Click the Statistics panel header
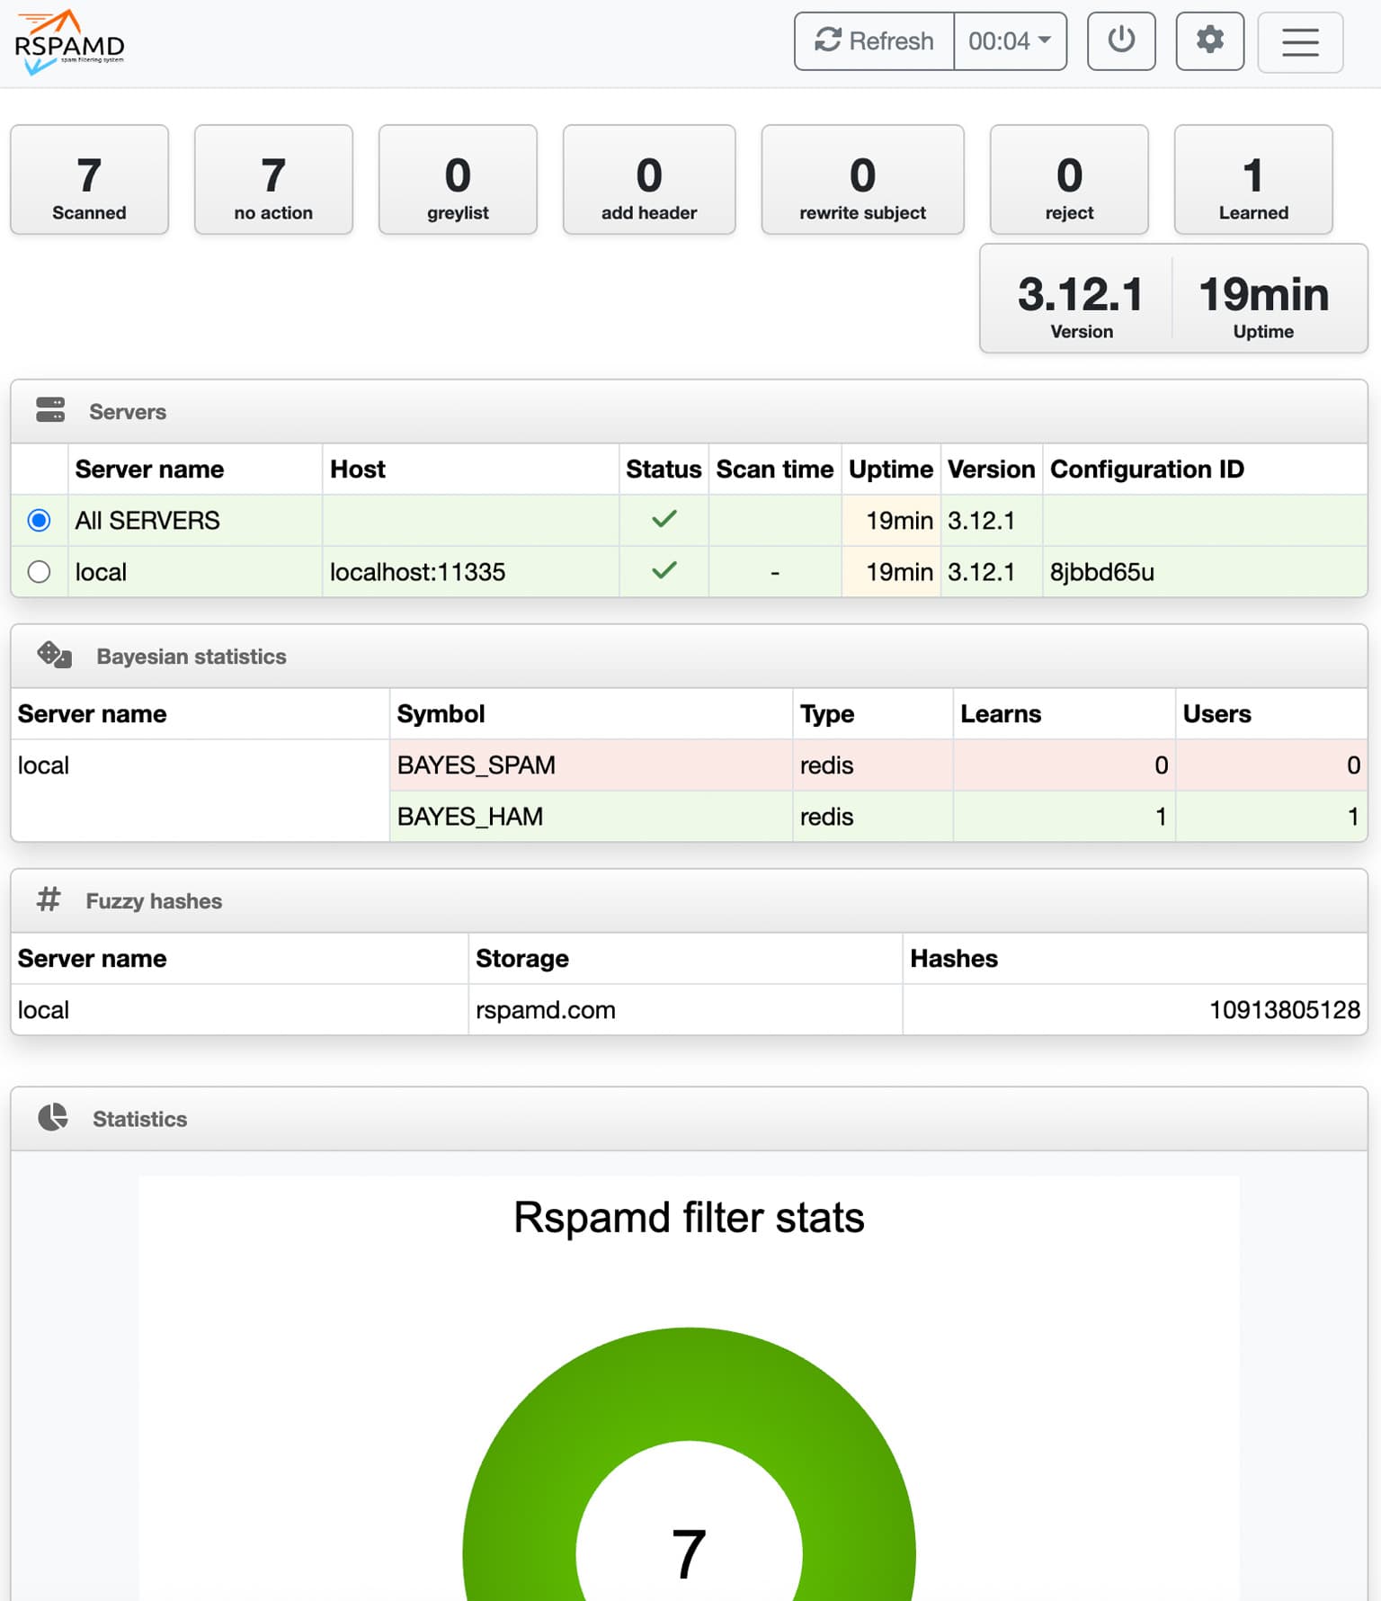This screenshot has width=1381, height=1601. point(689,1119)
